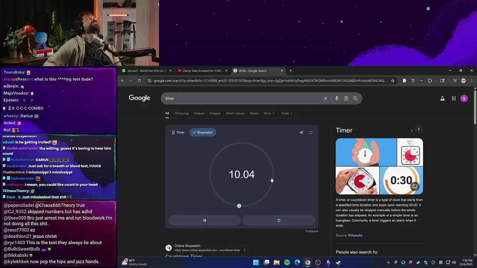477x268 pixels.
Task: Open Google Lens image search icon
Action: pos(346,98)
